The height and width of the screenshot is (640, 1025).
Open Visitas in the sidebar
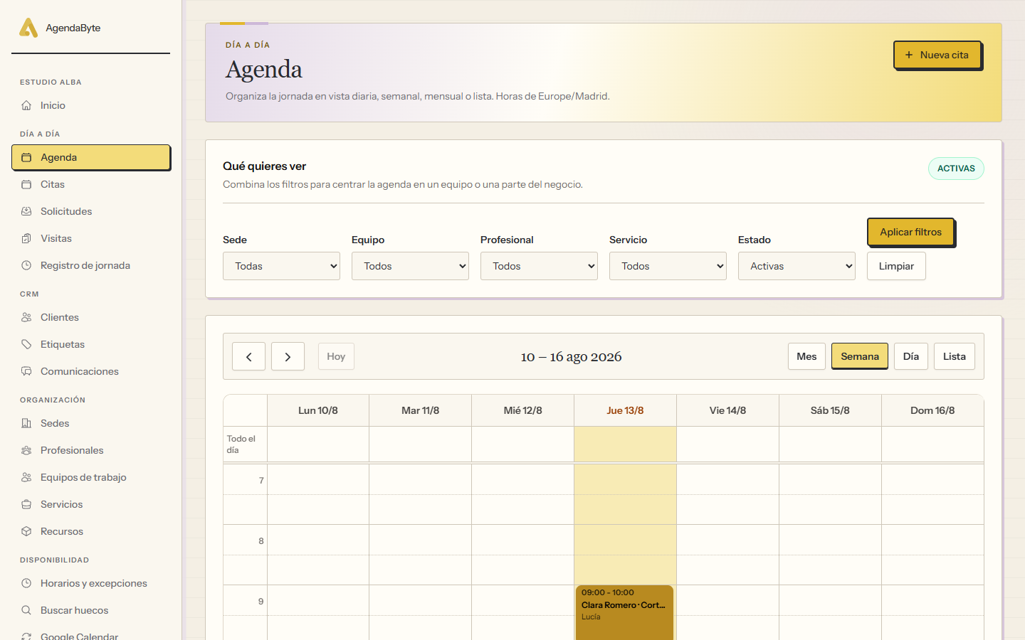91,238
